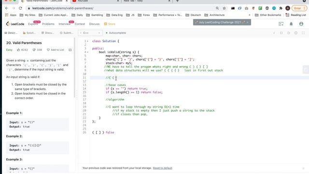Click the editor's folder icon
Screen dimensions: 309x174
point(289,33)
